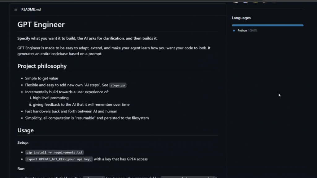
Task: Click the Usage section heading
Action: 25,130
